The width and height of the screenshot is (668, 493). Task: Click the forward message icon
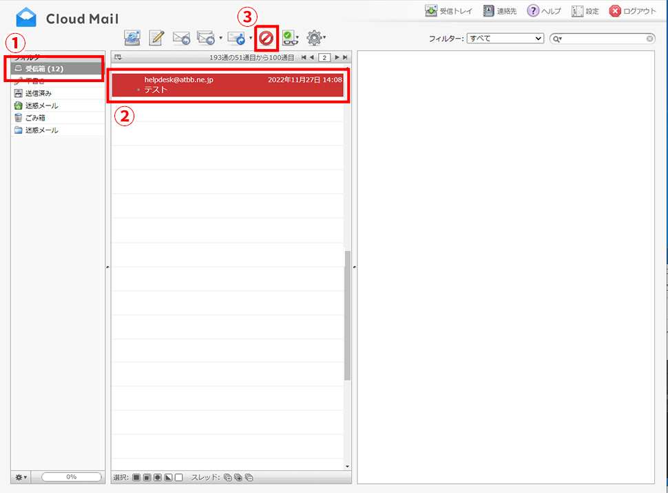(236, 38)
